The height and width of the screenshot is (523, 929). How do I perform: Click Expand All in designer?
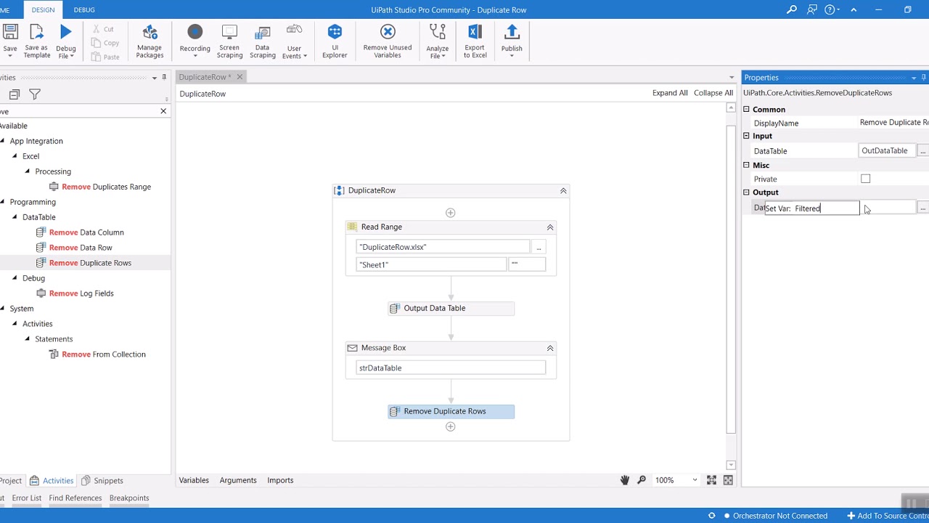pyautogui.click(x=670, y=93)
